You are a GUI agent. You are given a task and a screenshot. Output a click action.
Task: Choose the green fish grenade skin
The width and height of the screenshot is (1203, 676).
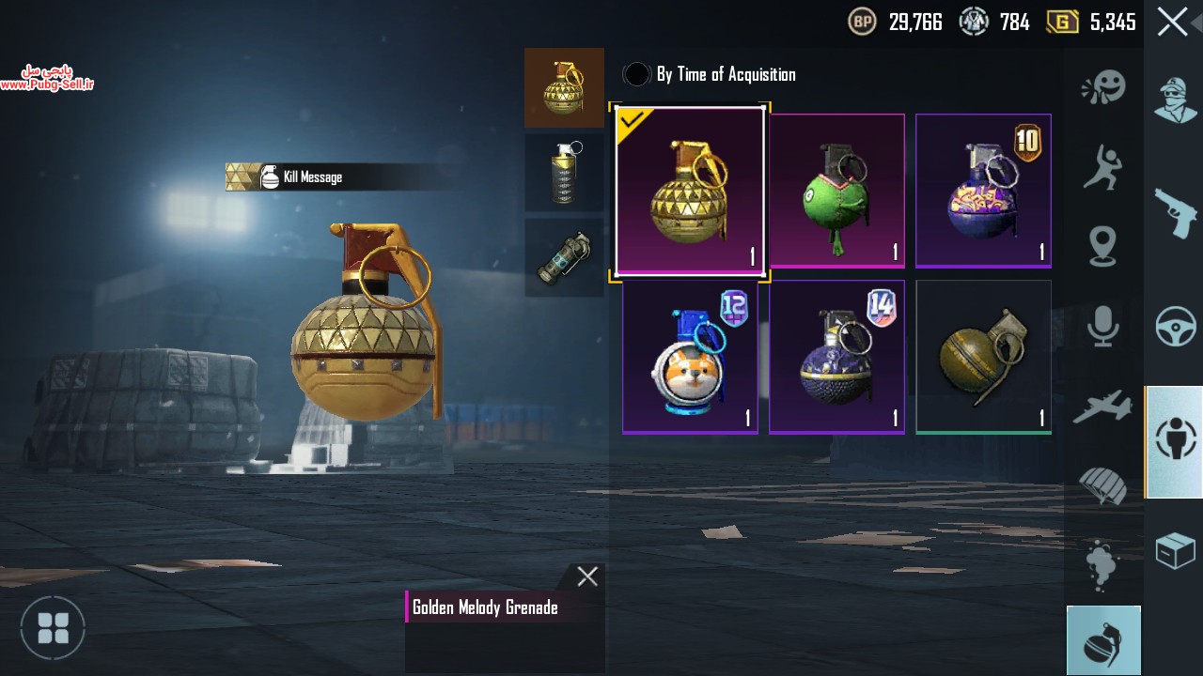(836, 191)
